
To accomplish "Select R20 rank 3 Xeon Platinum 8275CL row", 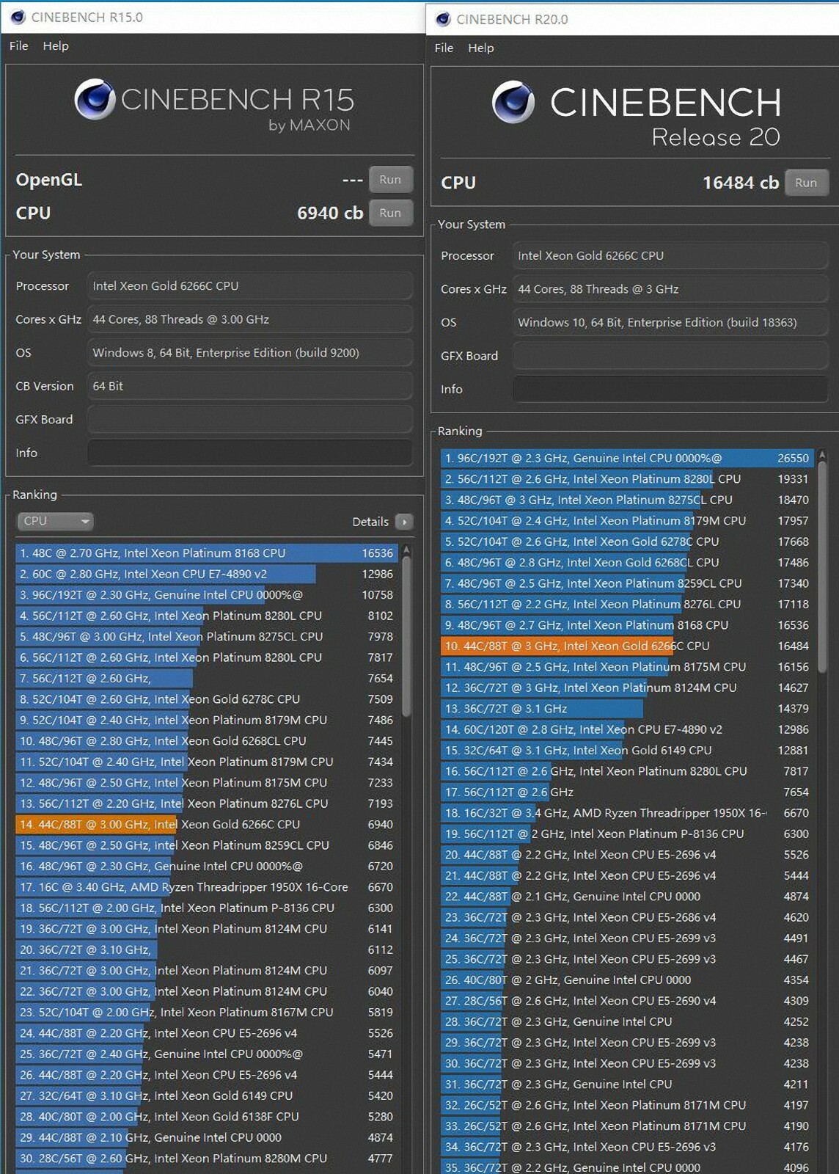I will click(627, 500).
